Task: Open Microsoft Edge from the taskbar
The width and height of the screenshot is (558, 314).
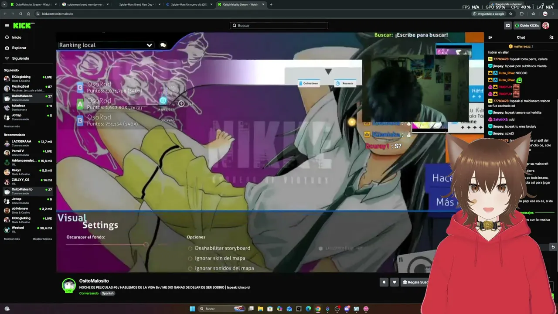Action: [x=308, y=309]
